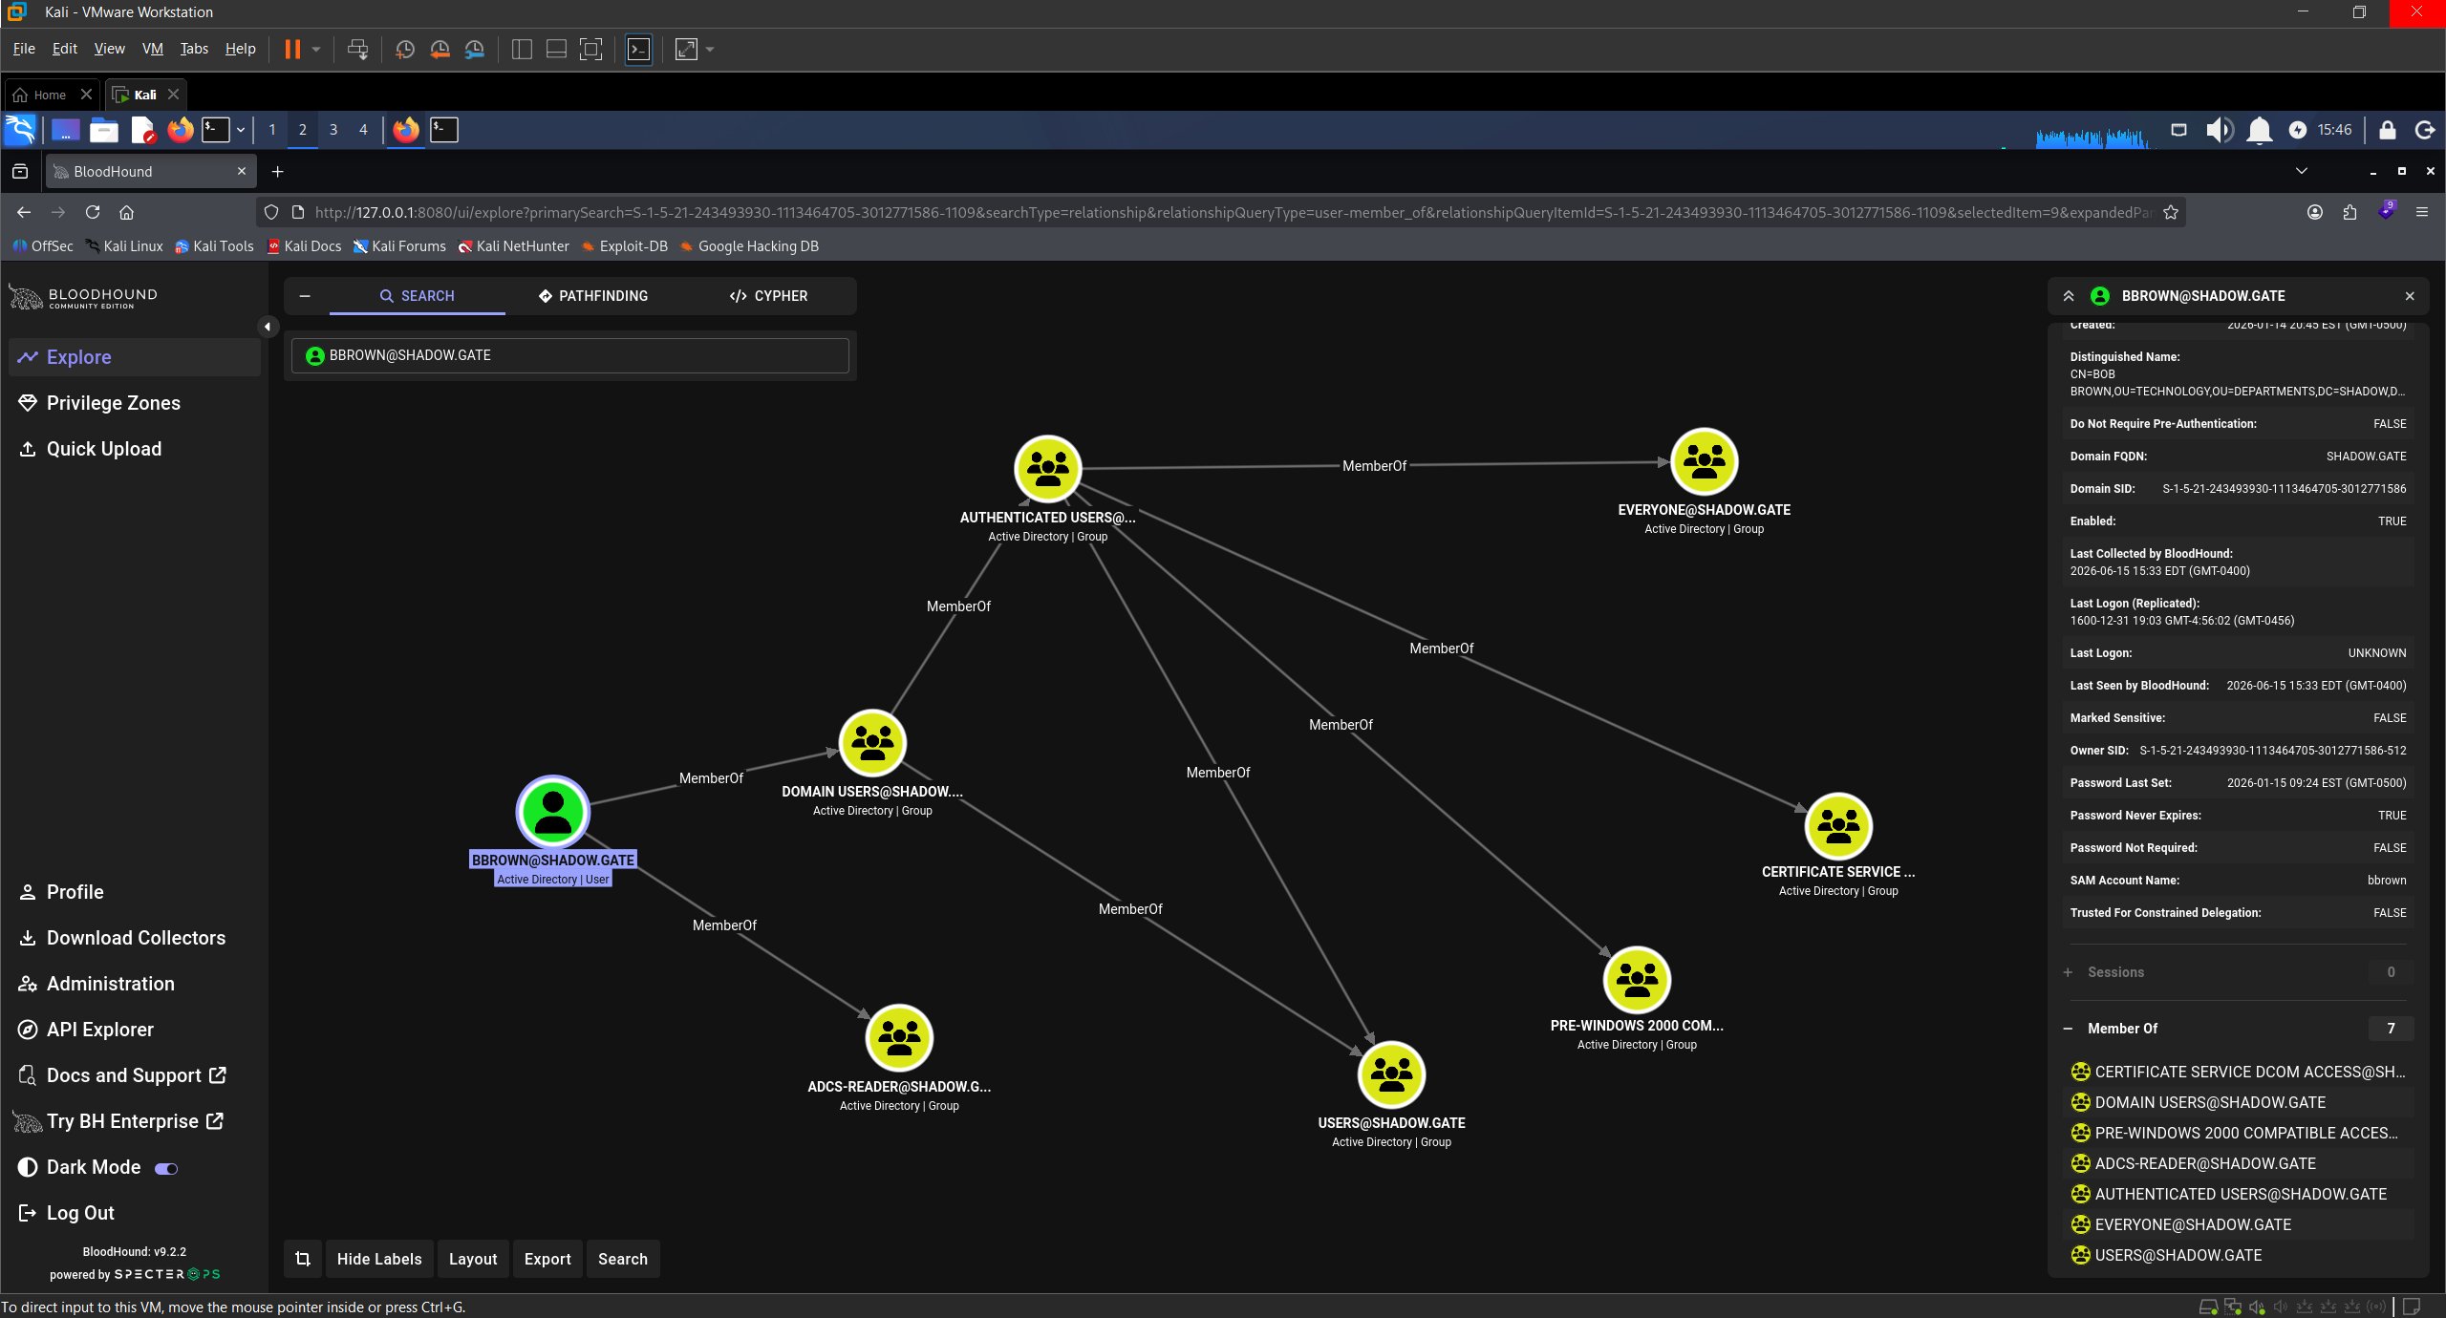Image resolution: width=2446 pixels, height=1318 pixels.
Task: Launch file manager from Kali panel
Action: (104, 130)
